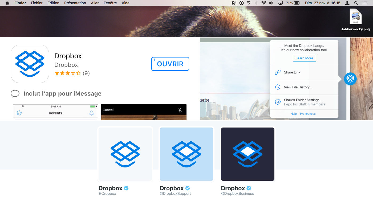373x197 pixels.
Task: Click verified badge next to @Dropbox
Action: tap(126, 188)
